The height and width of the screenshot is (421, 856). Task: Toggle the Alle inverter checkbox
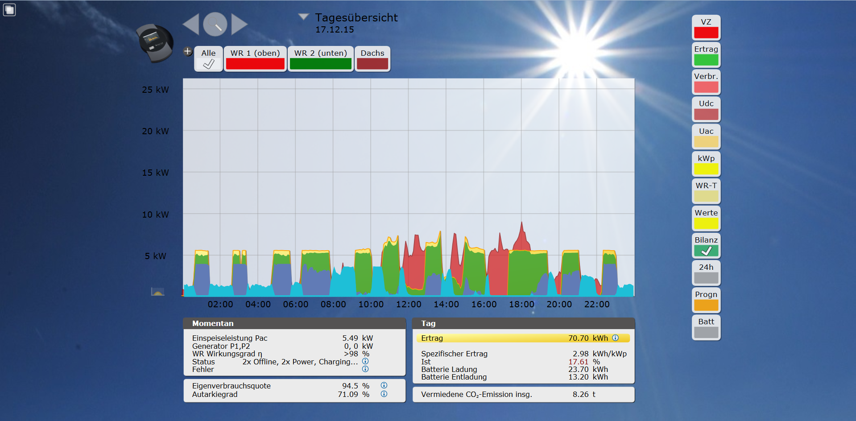point(208,58)
